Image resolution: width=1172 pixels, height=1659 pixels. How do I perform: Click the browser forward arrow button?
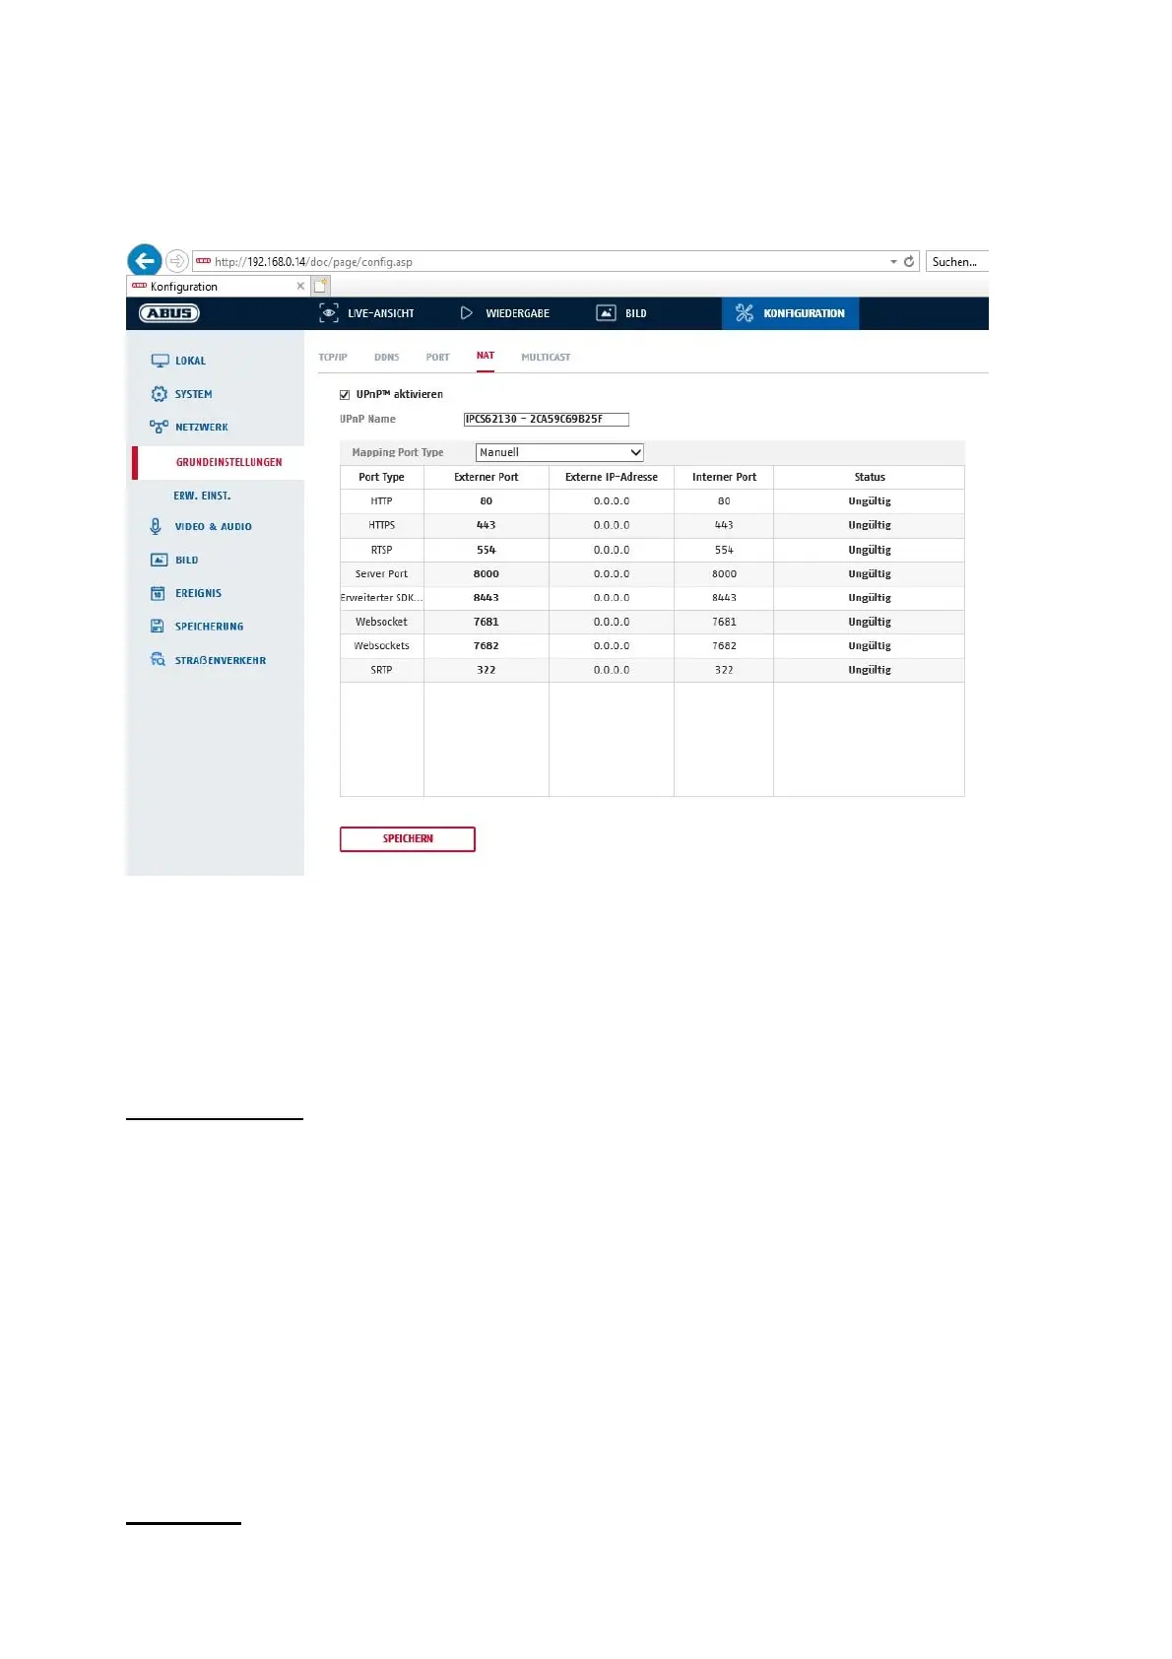pyautogui.click(x=176, y=261)
